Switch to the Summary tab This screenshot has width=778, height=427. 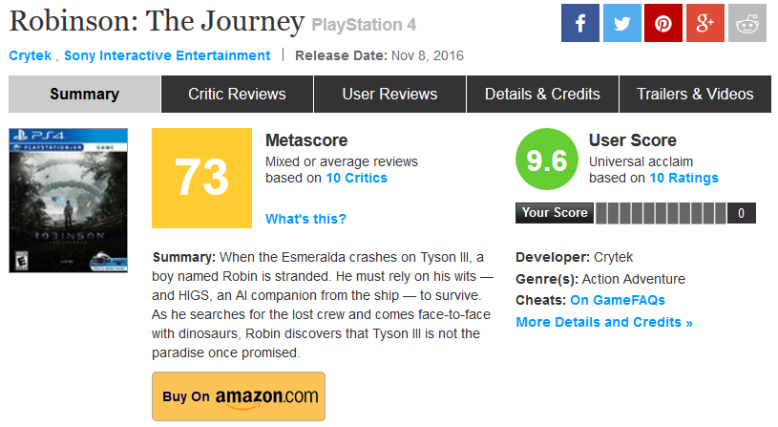85,94
